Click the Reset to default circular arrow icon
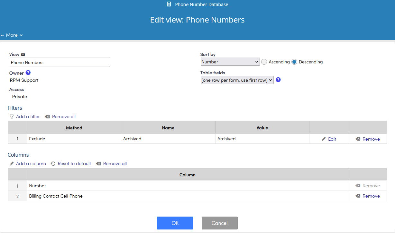Viewport: 395px width, 233px height. point(53,163)
